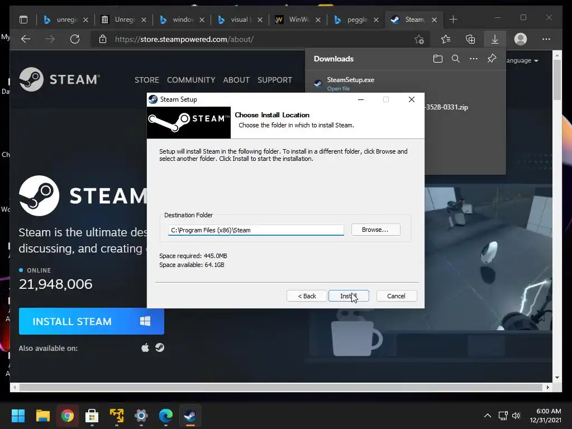The width and height of the screenshot is (572, 429).
Task: Open File Explorer from the taskbar
Action: (42, 416)
